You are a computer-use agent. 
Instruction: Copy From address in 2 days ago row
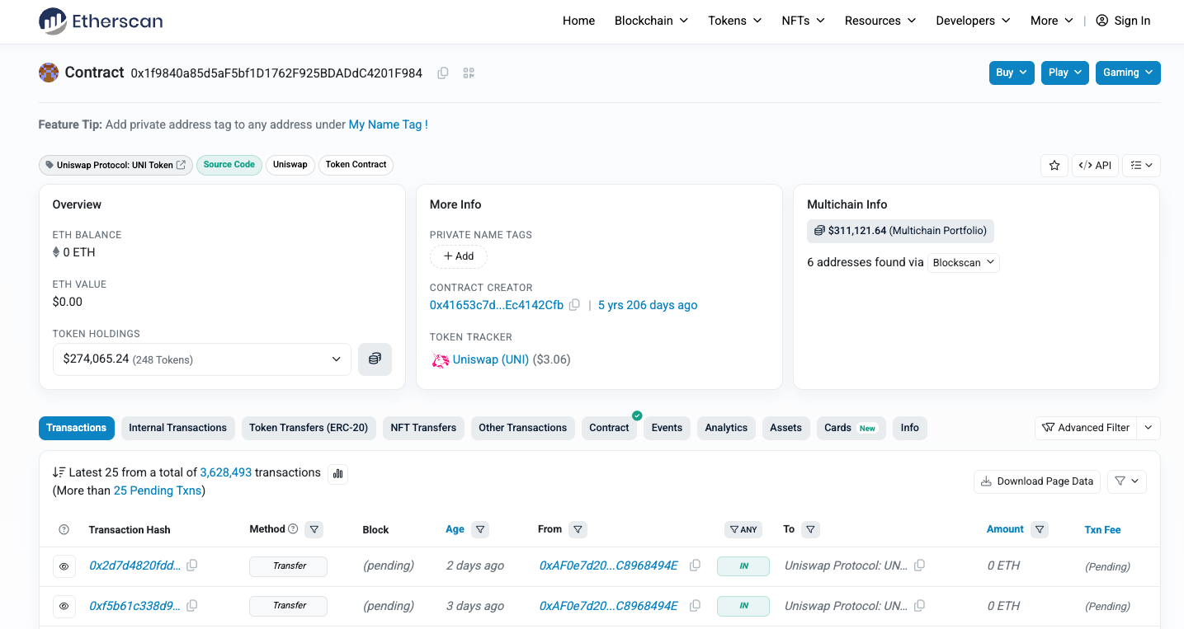(x=695, y=566)
